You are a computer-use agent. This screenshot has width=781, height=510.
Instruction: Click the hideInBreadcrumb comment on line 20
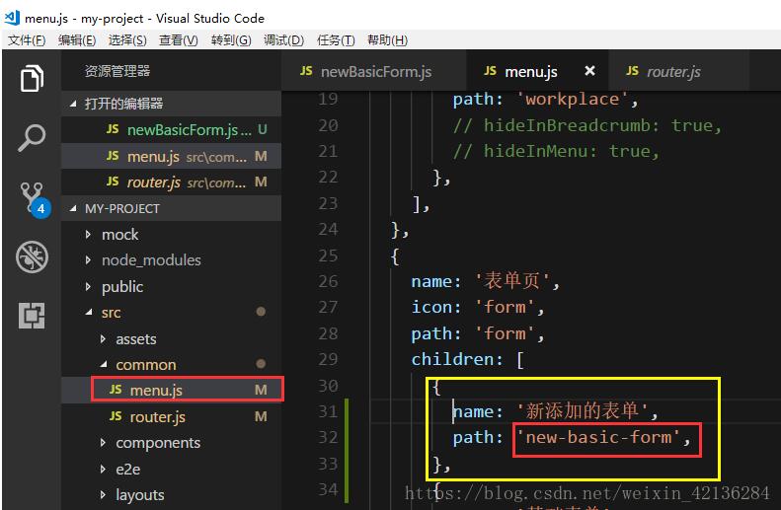click(x=586, y=125)
